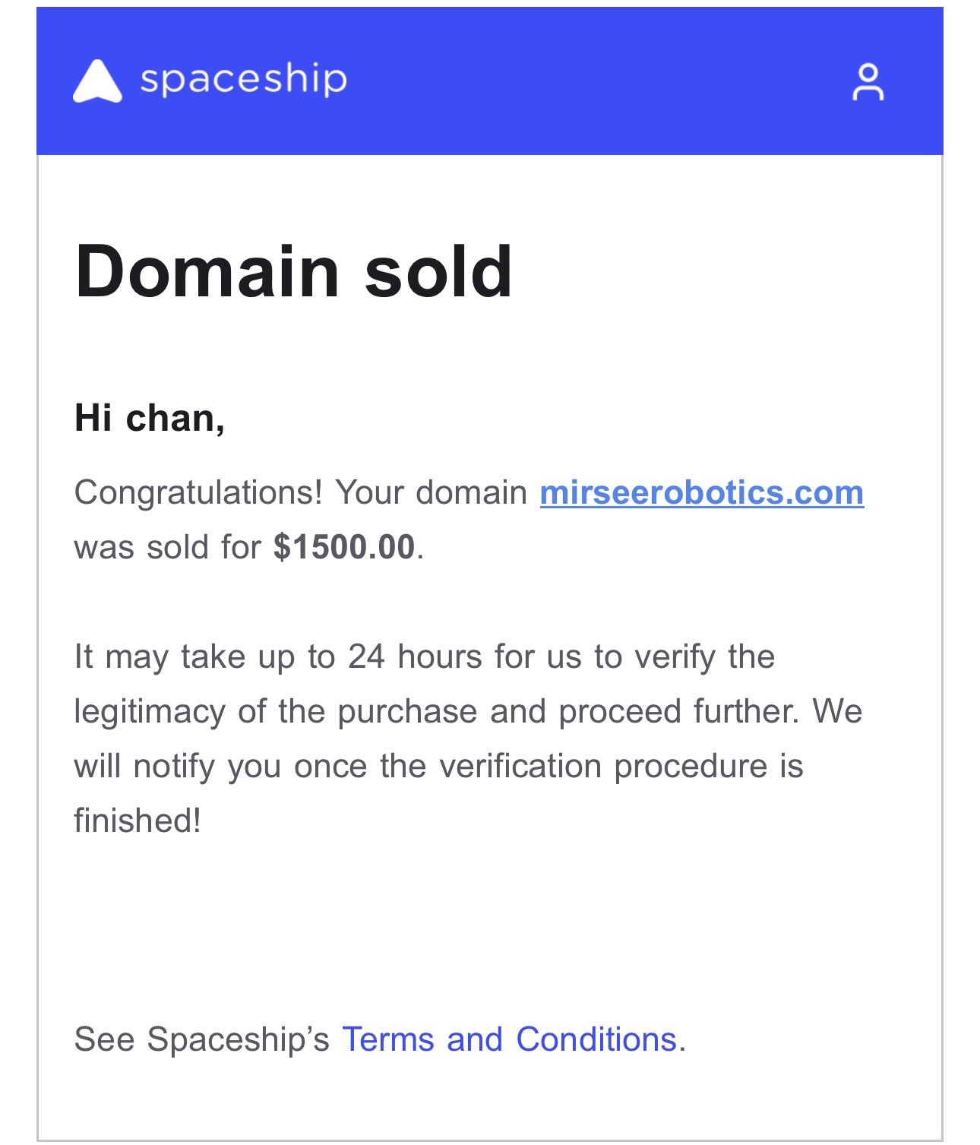
Task: Click the word "purchase" in the paragraph
Action: [407, 711]
